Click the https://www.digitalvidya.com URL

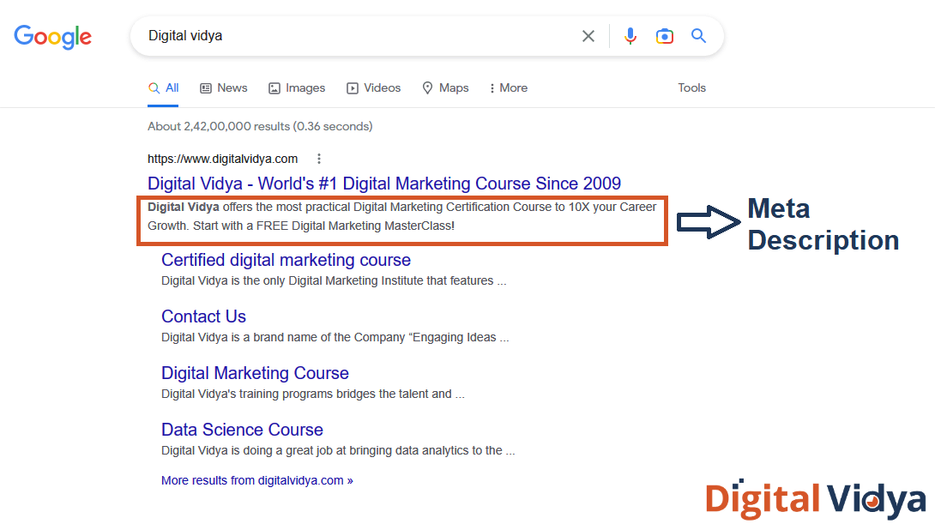(222, 159)
